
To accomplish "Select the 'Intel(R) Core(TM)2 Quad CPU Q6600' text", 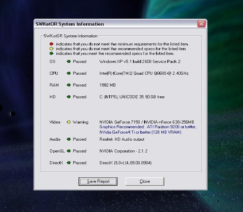I will click(x=133, y=73).
